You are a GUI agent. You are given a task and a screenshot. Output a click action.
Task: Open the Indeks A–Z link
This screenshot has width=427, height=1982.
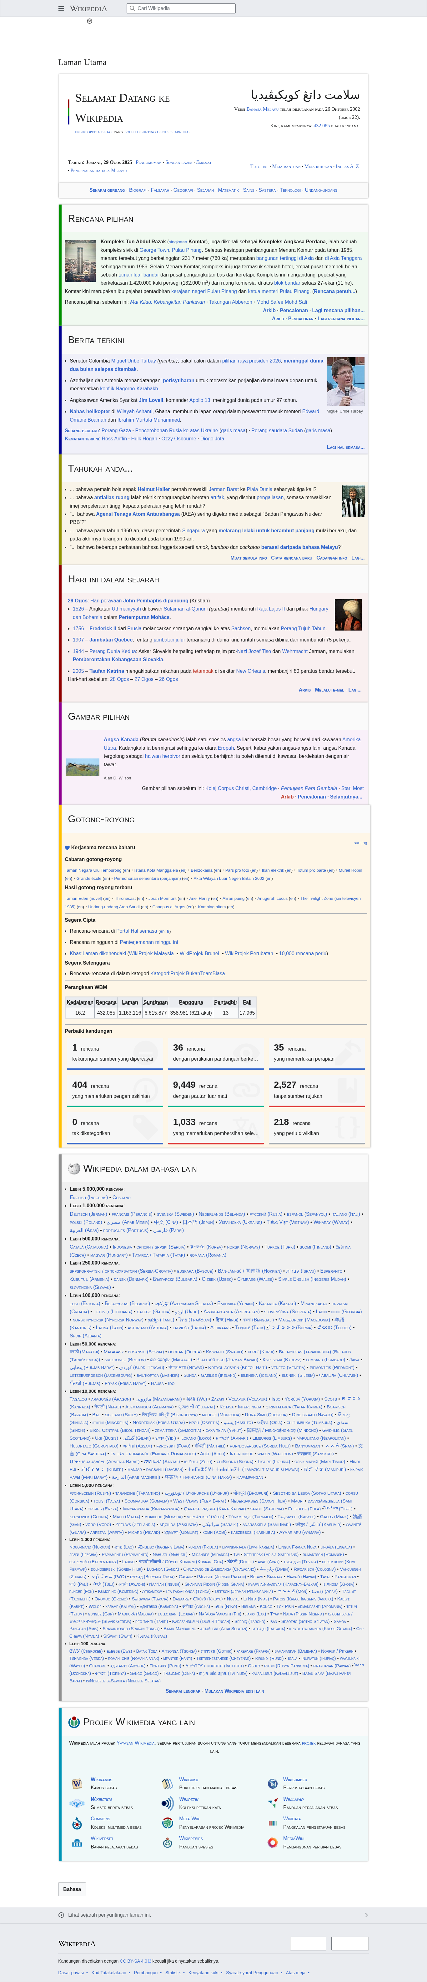(347, 166)
